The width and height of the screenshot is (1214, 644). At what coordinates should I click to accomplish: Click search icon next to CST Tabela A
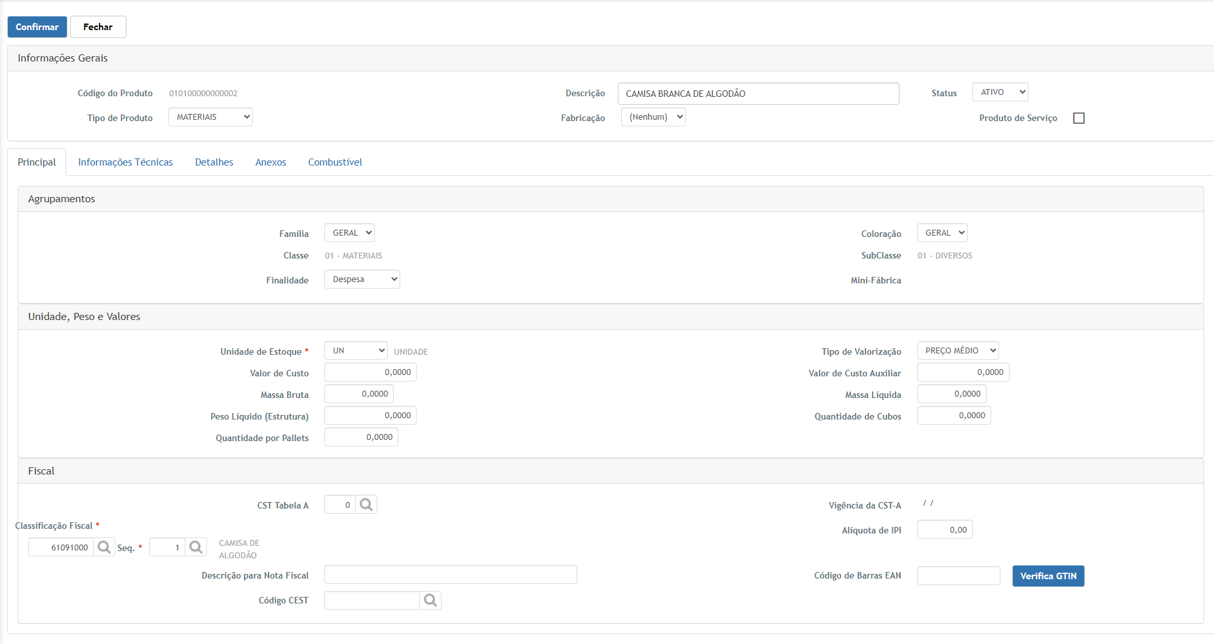[366, 505]
